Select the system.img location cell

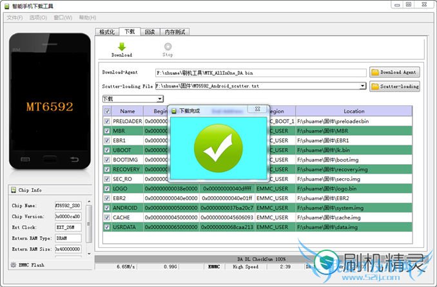tap(354, 208)
